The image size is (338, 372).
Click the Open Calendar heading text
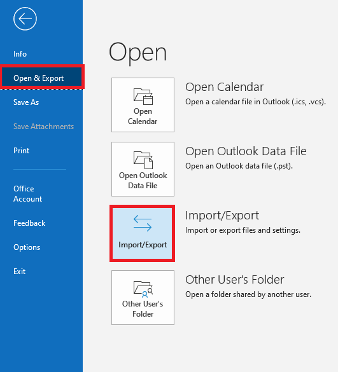coord(225,87)
